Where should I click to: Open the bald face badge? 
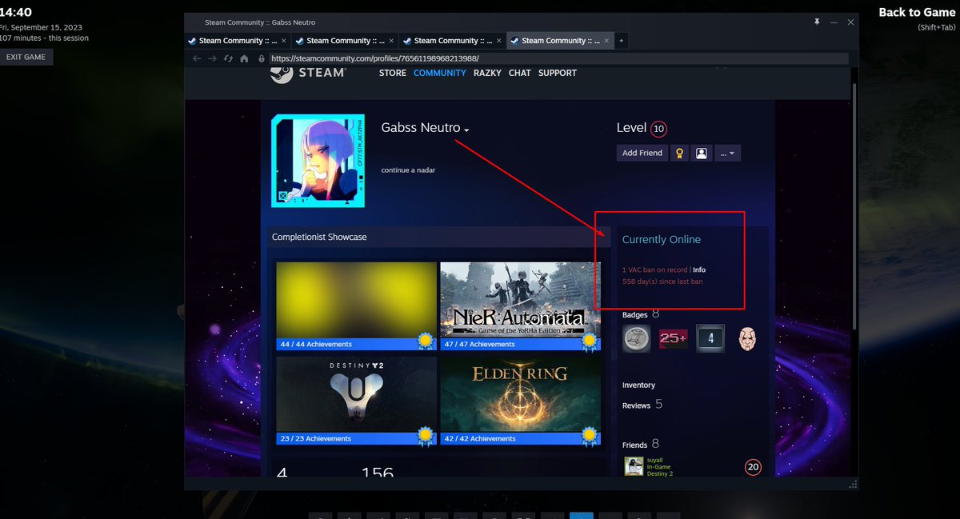point(747,339)
